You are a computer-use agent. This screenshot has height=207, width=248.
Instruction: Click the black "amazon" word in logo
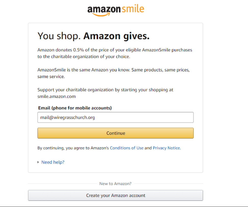click(x=104, y=9)
